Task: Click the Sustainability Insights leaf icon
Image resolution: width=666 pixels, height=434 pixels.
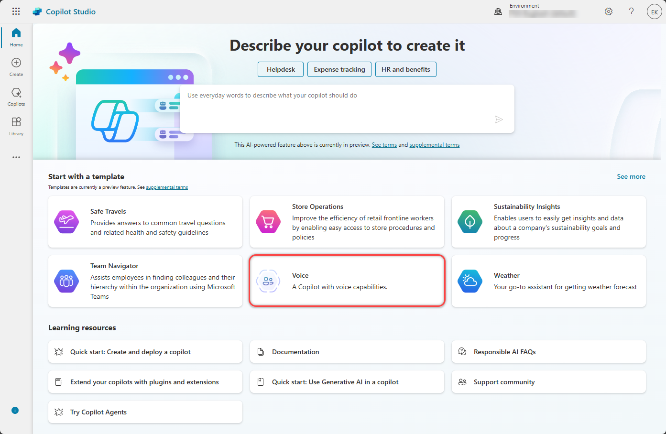Action: (x=470, y=222)
